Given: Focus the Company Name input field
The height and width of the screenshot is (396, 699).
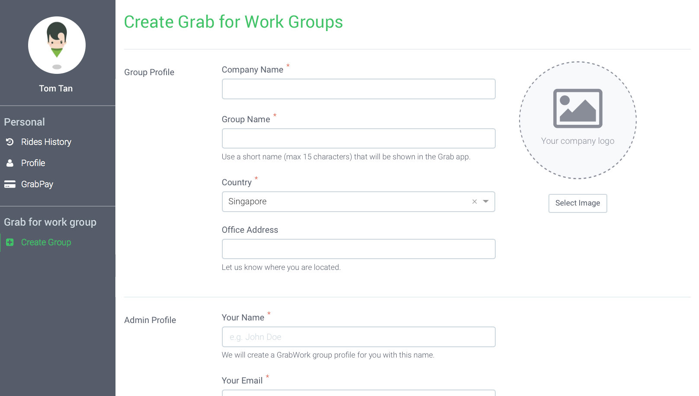Looking at the screenshot, I should pyautogui.click(x=358, y=89).
